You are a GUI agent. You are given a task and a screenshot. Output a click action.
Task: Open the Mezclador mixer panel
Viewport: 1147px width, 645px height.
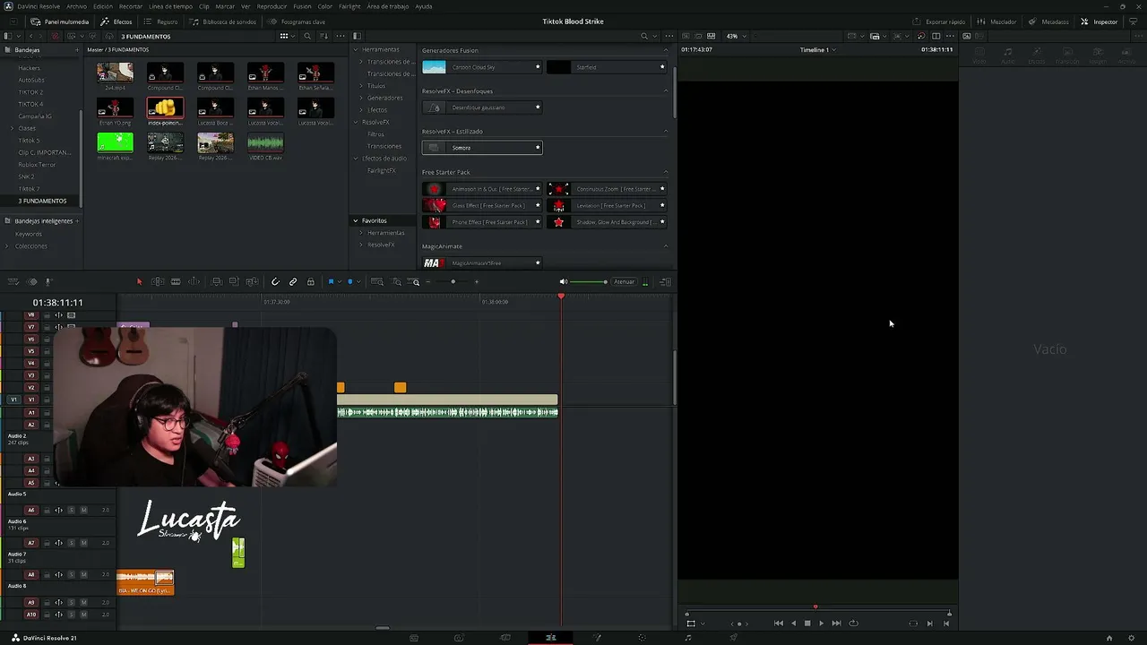click(996, 21)
